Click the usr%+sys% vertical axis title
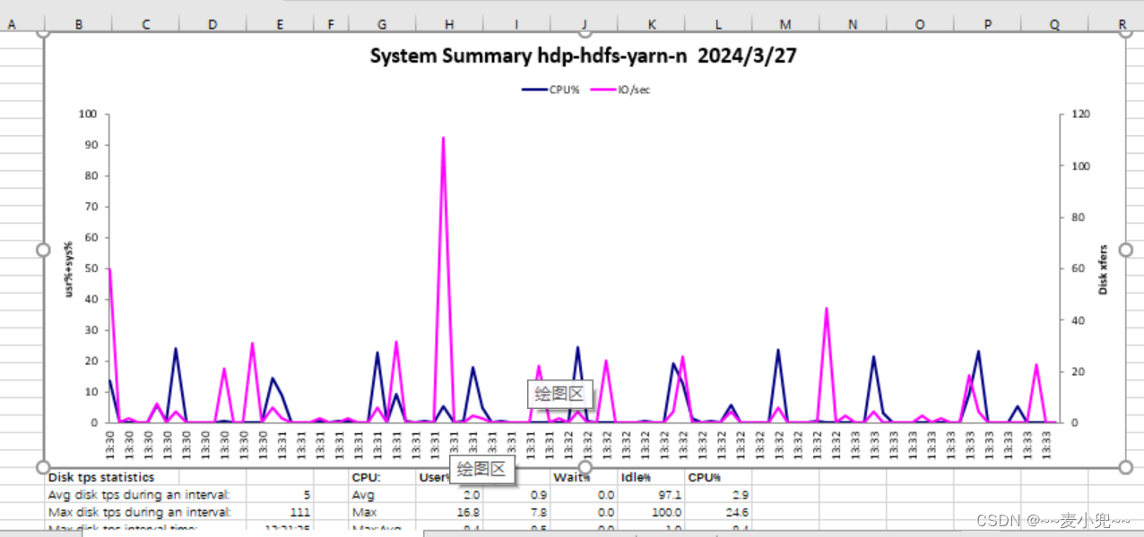 [68, 268]
